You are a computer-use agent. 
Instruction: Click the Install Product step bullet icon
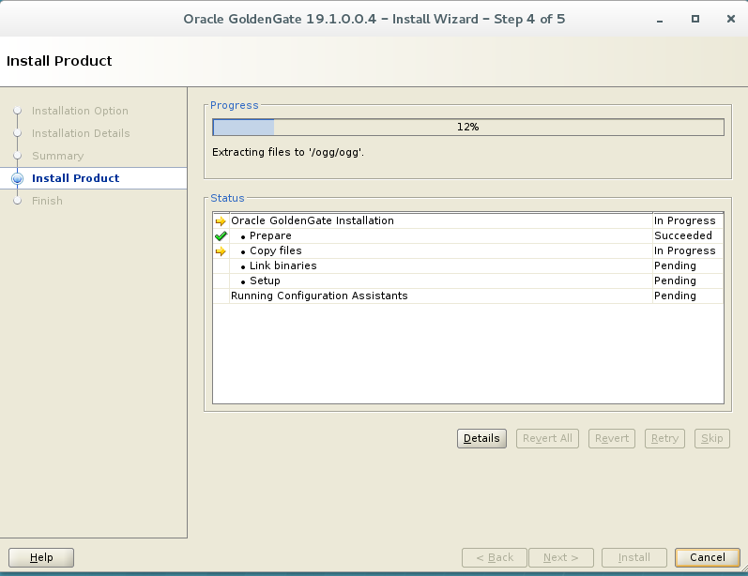pyautogui.click(x=17, y=178)
